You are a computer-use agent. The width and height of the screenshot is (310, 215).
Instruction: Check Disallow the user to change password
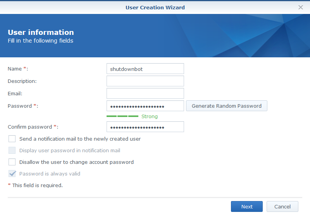(x=12, y=162)
